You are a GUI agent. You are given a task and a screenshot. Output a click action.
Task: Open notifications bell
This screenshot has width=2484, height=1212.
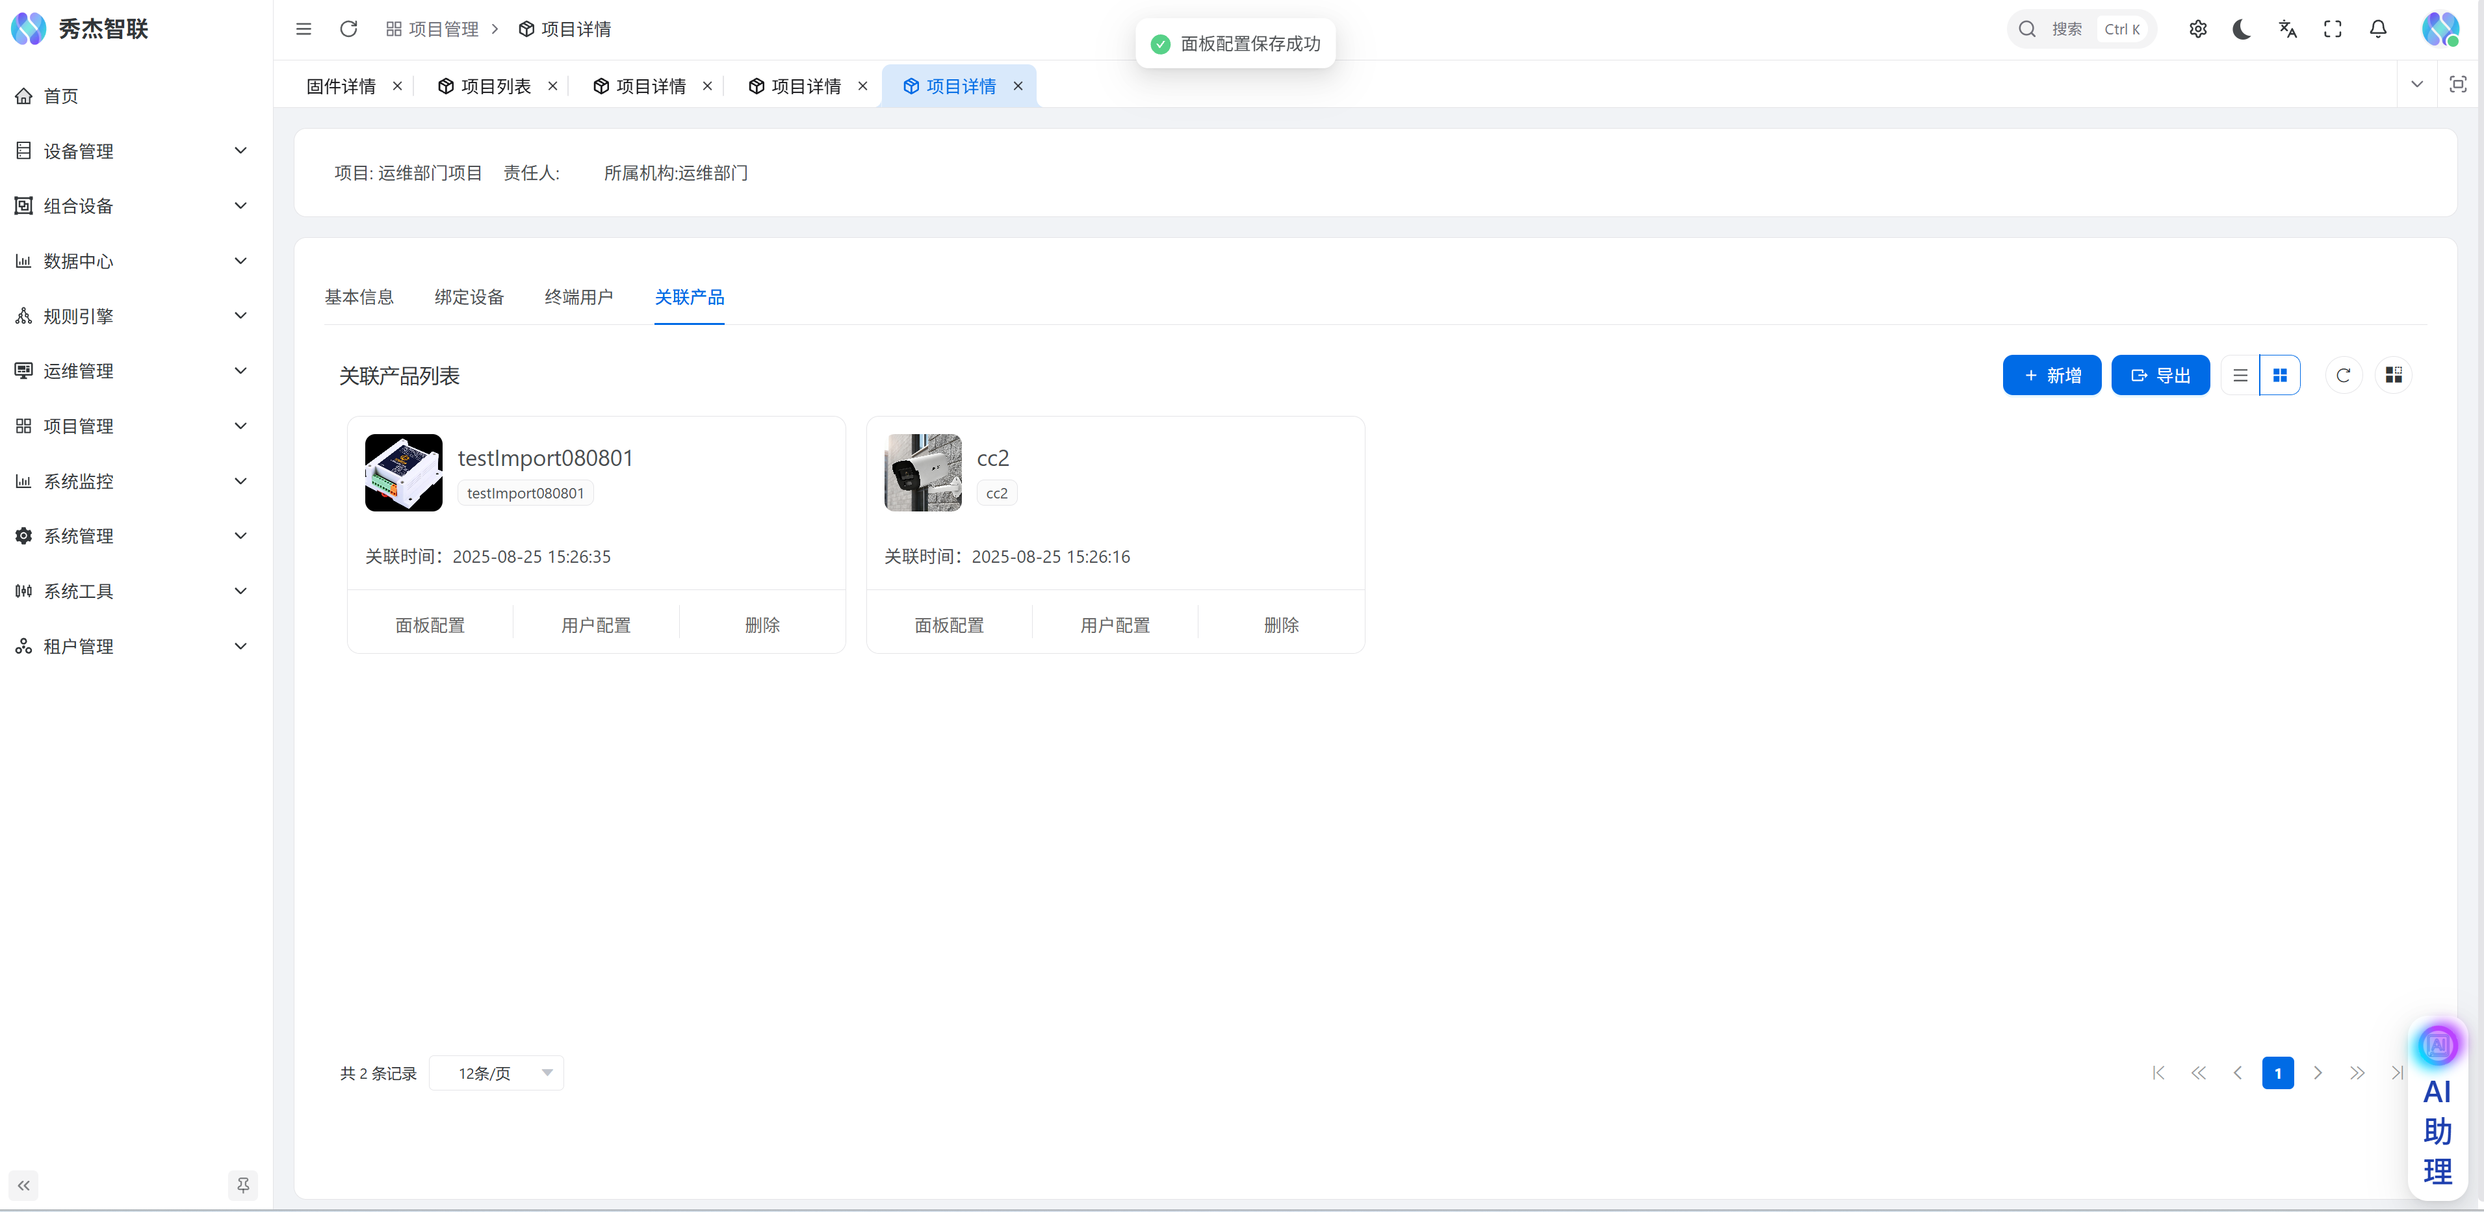point(2378,29)
